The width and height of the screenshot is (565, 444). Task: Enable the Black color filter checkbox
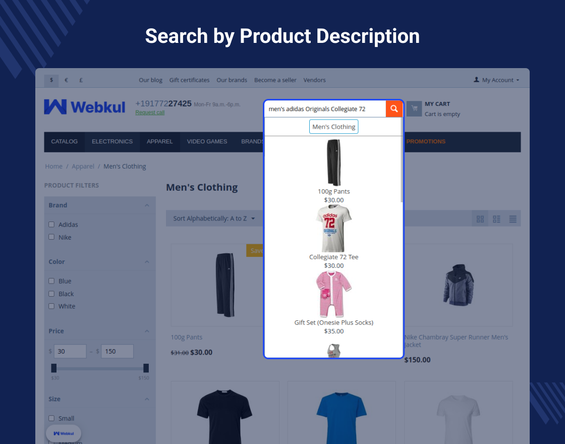coord(51,294)
